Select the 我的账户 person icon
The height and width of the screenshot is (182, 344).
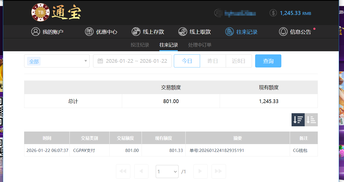click(36, 32)
